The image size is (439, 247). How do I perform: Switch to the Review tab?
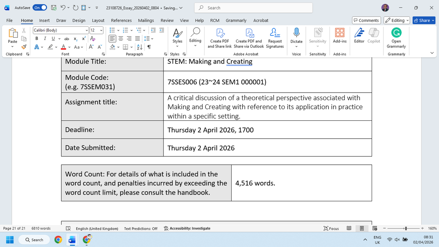point(167,20)
